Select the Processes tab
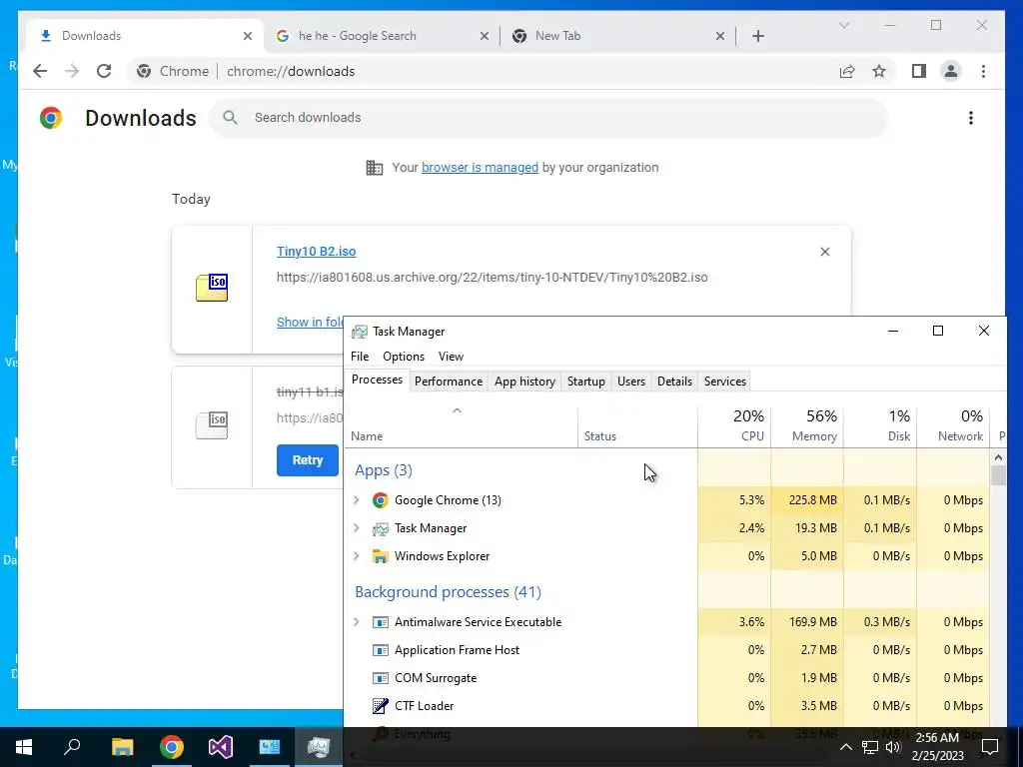 [377, 380]
